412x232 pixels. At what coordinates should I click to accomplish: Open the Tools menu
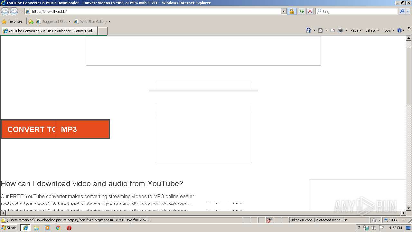[388, 30]
